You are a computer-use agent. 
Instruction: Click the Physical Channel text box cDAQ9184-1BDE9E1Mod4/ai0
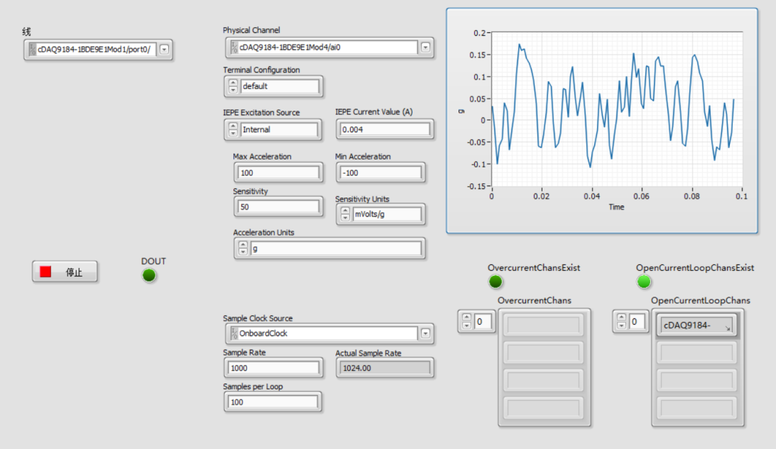328,47
